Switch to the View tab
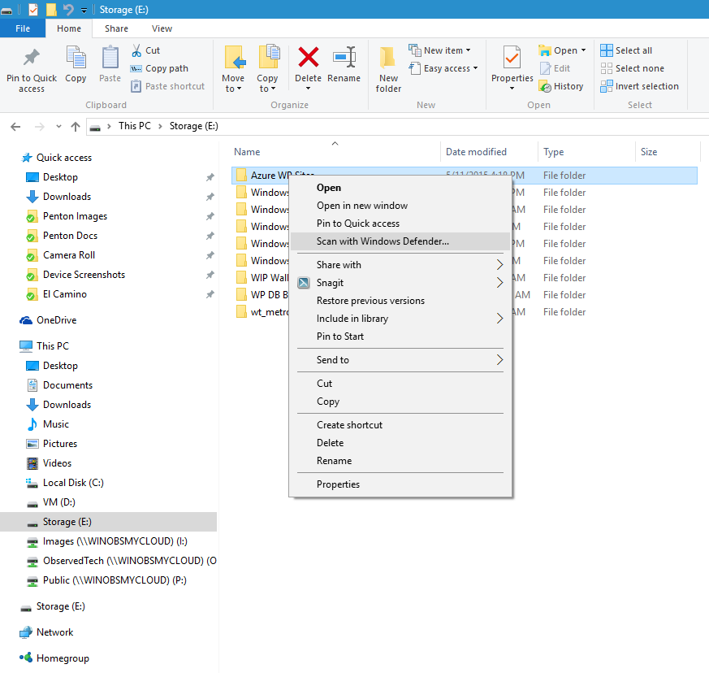Viewport: 709px width, 673px height. 162,28
